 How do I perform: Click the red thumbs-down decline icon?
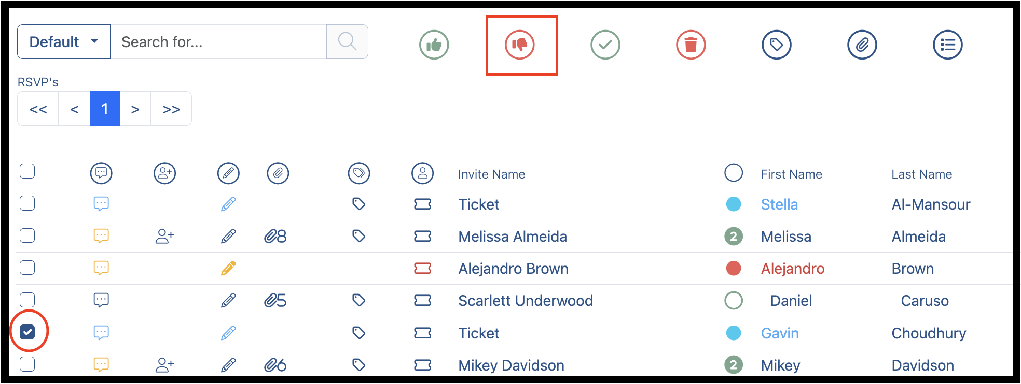[x=519, y=45]
